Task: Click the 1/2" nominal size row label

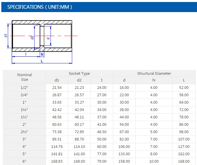Action: pos(24,88)
